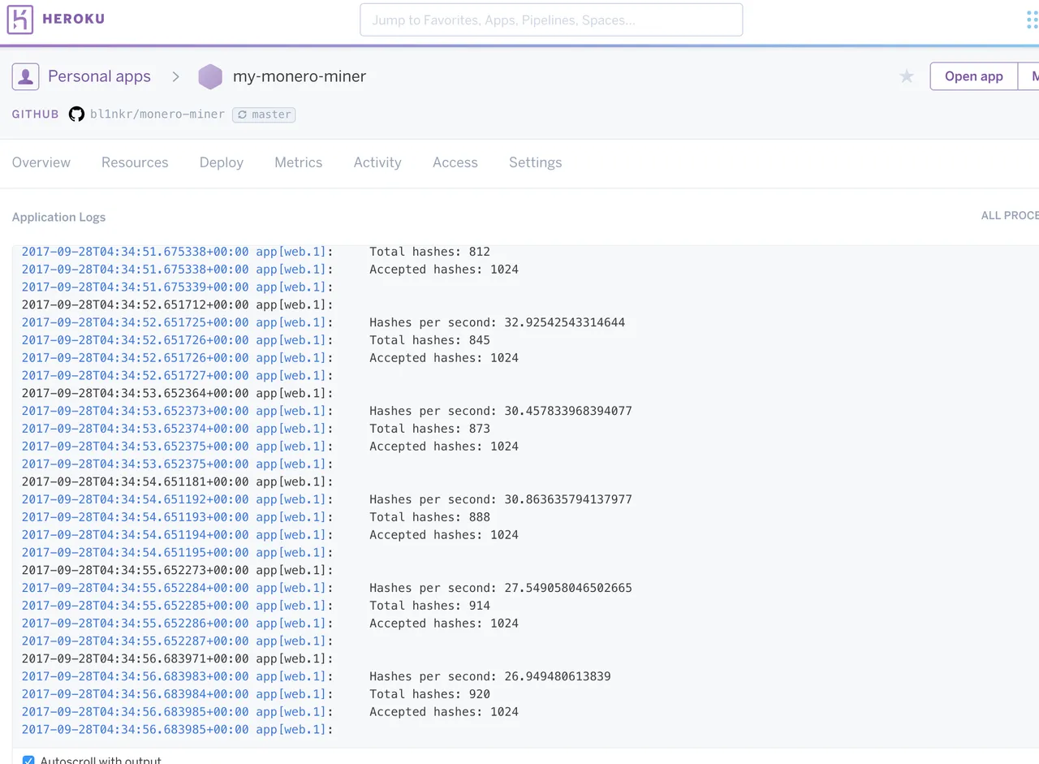Focus the Jump to Favorites search field

[x=551, y=19]
